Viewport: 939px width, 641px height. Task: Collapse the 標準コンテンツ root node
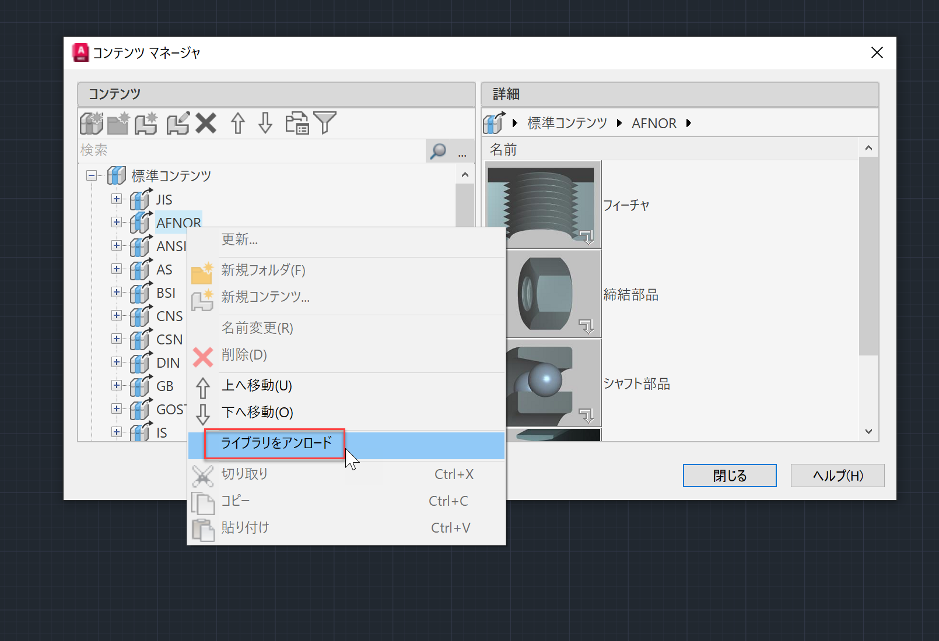coord(92,175)
